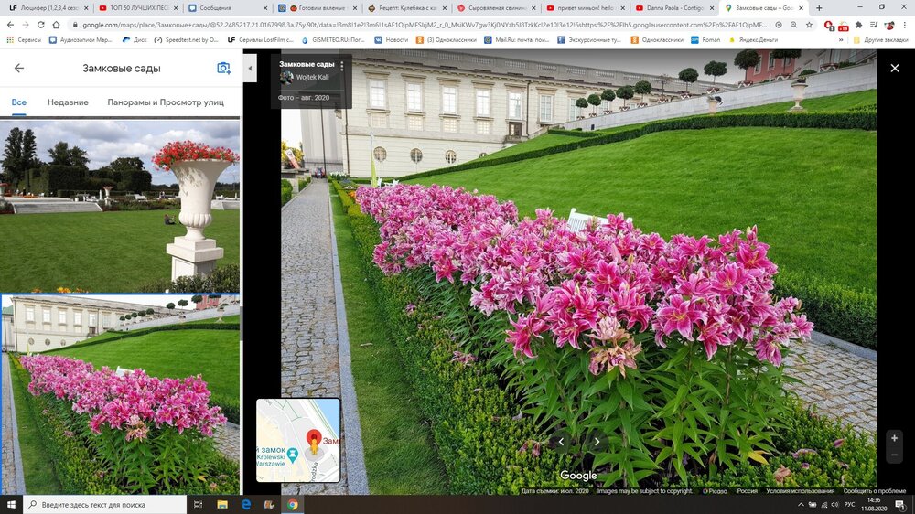Collapse the side panel with arrow toggle

[x=250, y=69]
